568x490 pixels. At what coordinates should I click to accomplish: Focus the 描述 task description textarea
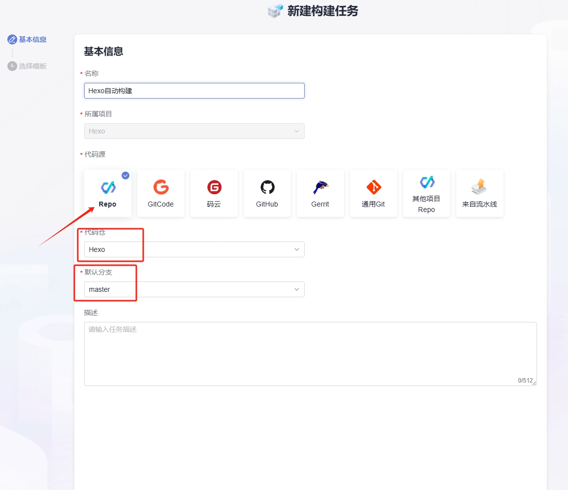[x=310, y=353]
